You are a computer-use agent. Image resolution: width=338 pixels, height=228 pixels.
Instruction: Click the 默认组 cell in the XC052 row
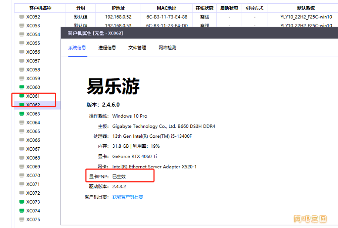(x=81, y=17)
